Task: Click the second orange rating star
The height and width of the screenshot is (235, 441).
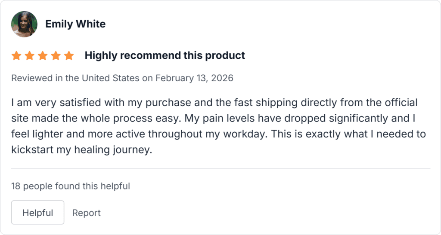Action: (x=29, y=55)
